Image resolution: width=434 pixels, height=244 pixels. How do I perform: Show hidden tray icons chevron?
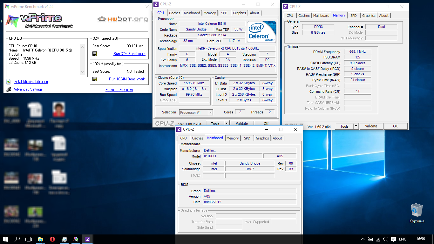click(363, 239)
